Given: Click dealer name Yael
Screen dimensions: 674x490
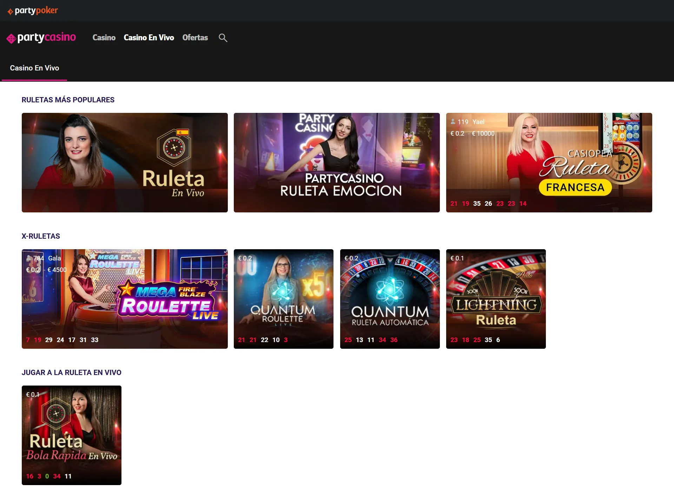Looking at the screenshot, I should tap(478, 122).
